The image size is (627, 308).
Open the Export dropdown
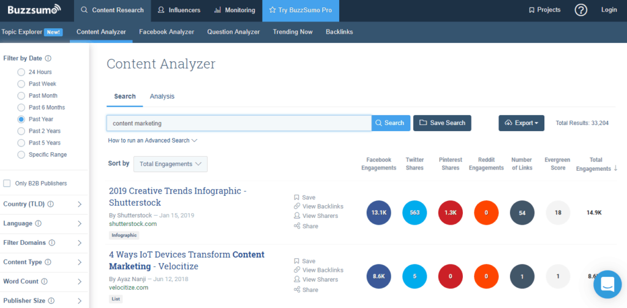pyautogui.click(x=521, y=123)
